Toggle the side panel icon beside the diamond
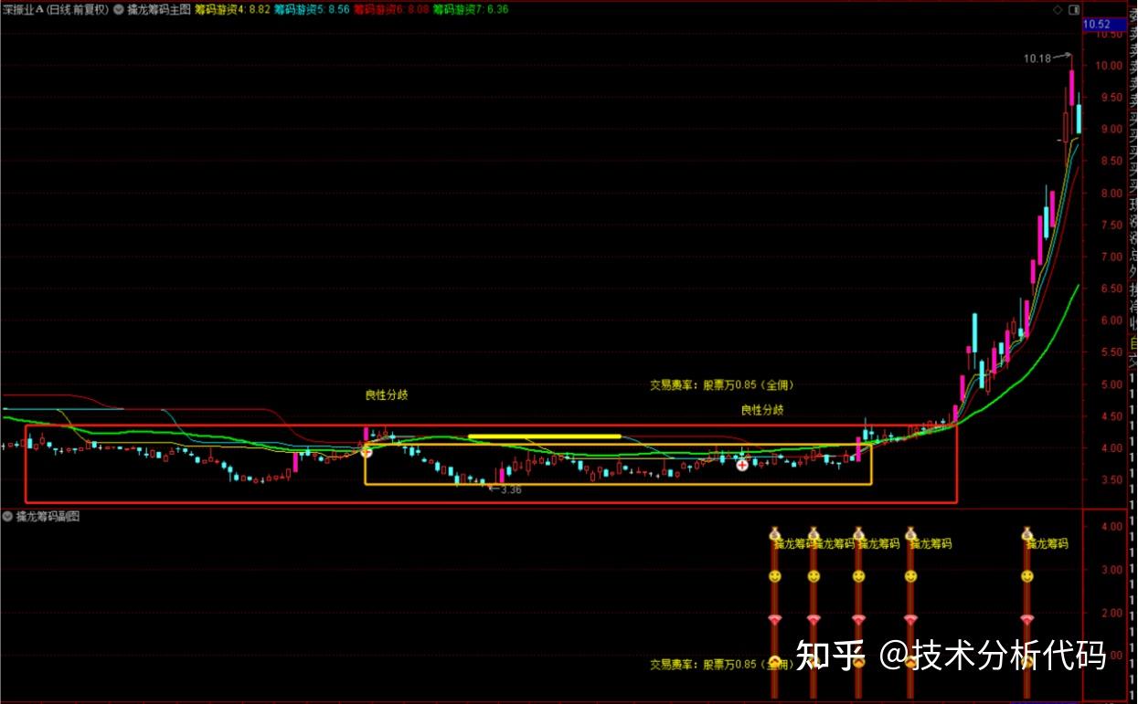The height and width of the screenshot is (704, 1138). [1073, 9]
